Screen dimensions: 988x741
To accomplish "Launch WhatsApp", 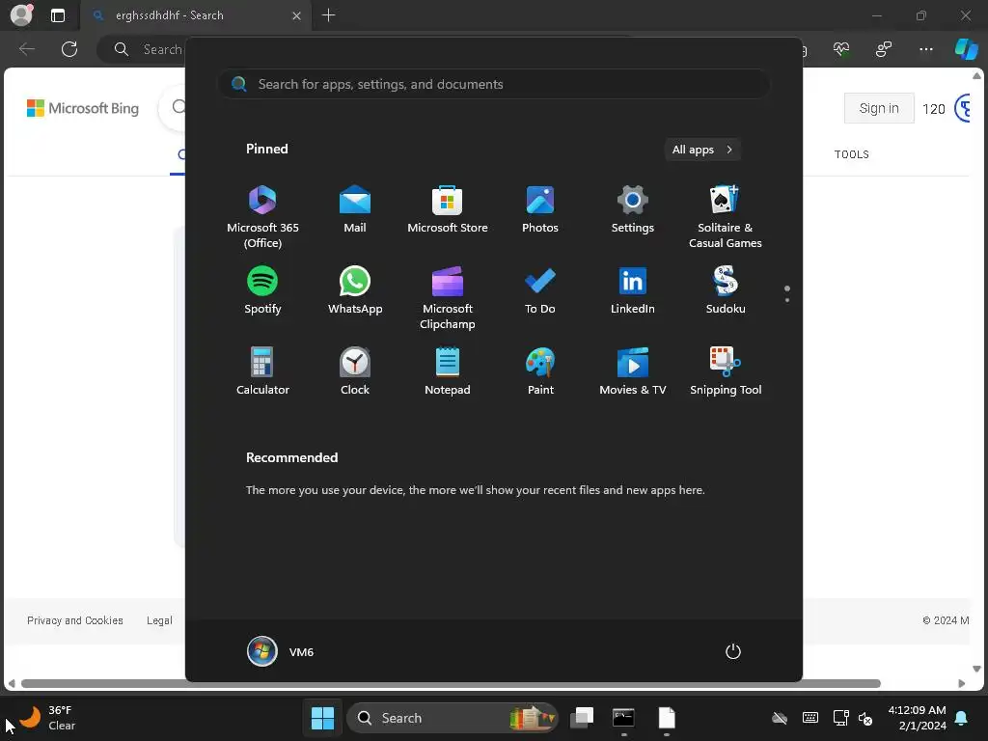I will coord(355,289).
